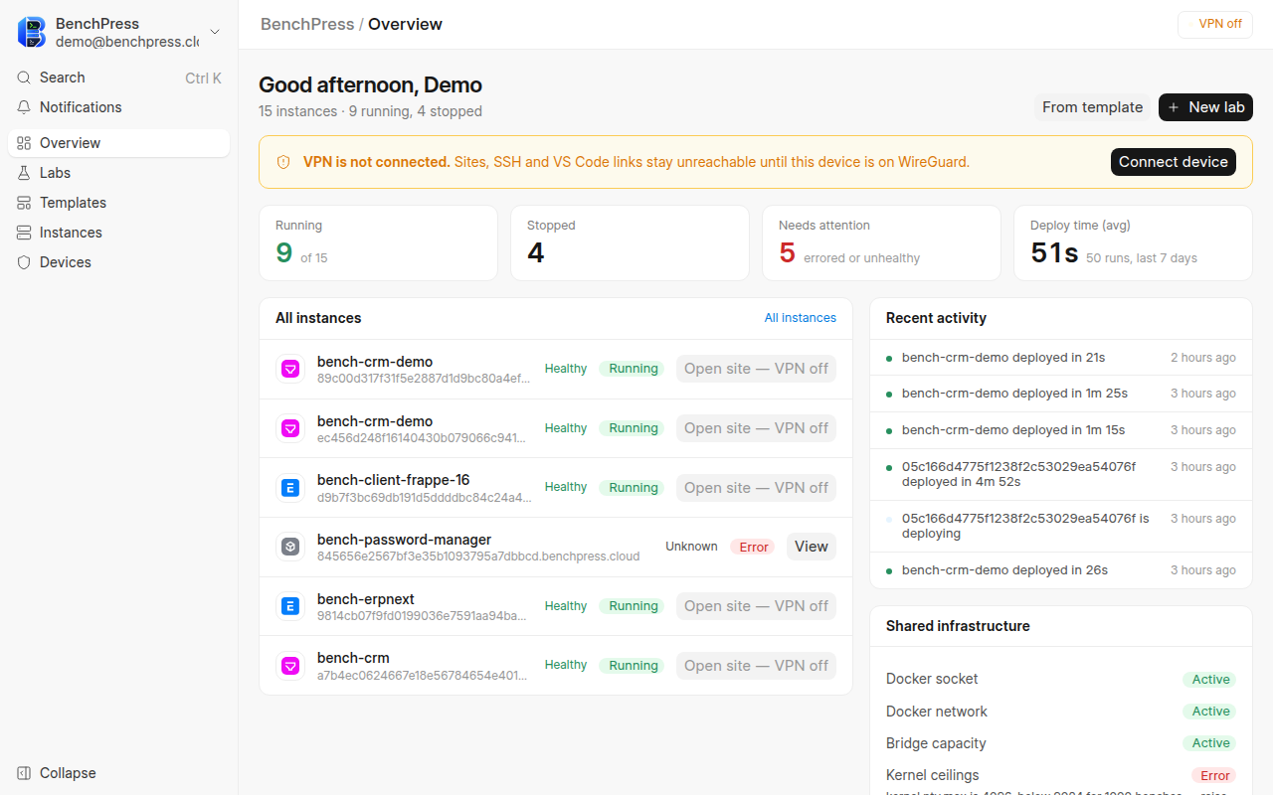
Task: Click the Connect device button
Action: (x=1174, y=162)
